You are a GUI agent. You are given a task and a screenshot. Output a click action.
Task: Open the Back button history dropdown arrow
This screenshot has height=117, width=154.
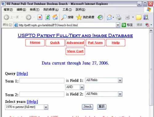click(22, 17)
